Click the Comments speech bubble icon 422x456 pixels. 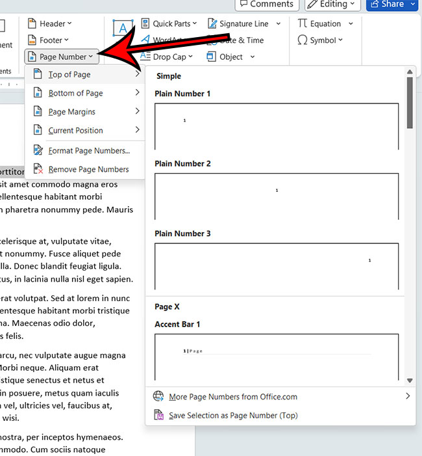click(x=244, y=3)
